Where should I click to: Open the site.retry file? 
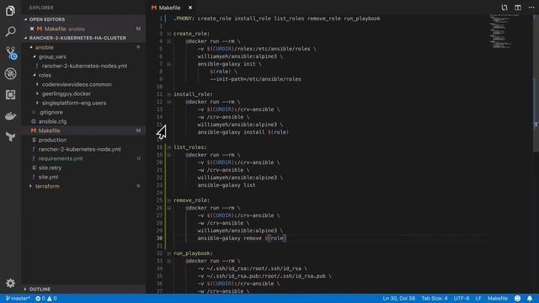[x=84, y=168]
